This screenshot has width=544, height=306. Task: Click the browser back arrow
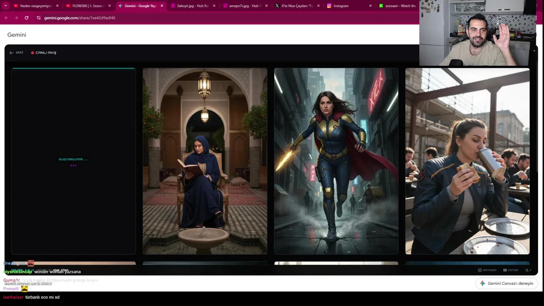click(6, 18)
